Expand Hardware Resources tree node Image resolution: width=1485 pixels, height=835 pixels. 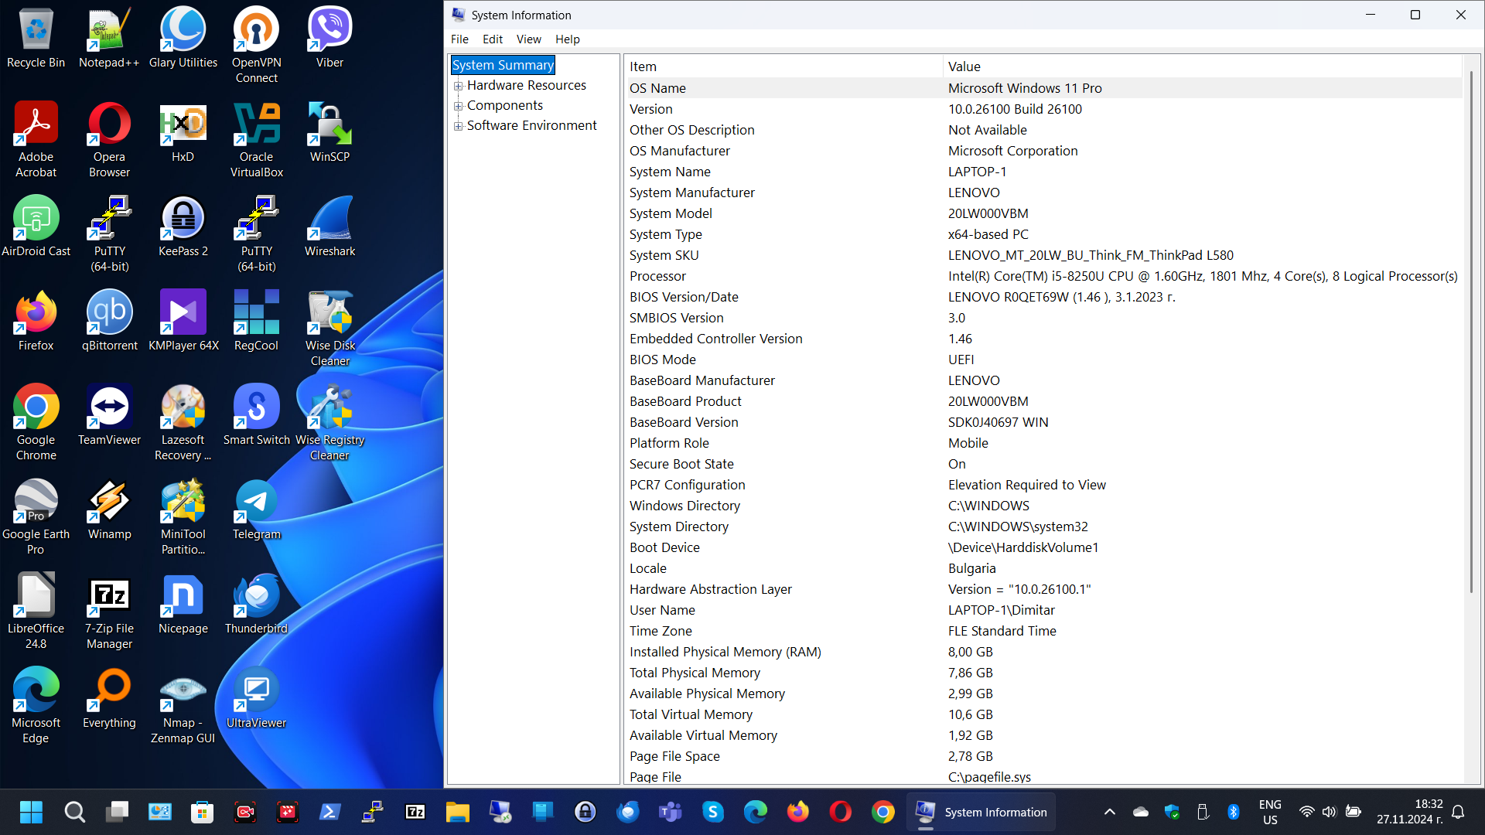coord(458,86)
